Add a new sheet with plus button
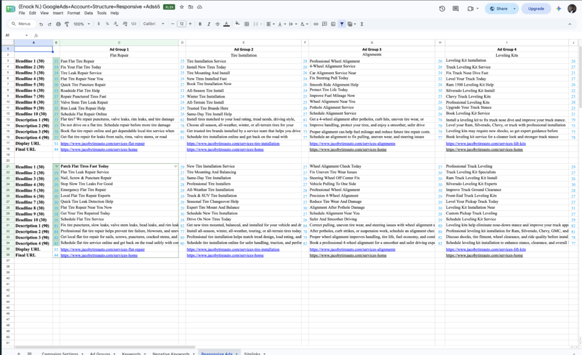The height and width of the screenshot is (355, 582). [x=19, y=353]
